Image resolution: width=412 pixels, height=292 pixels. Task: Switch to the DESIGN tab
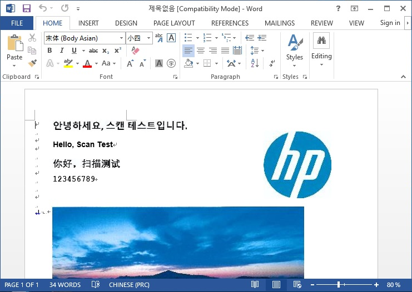point(126,23)
